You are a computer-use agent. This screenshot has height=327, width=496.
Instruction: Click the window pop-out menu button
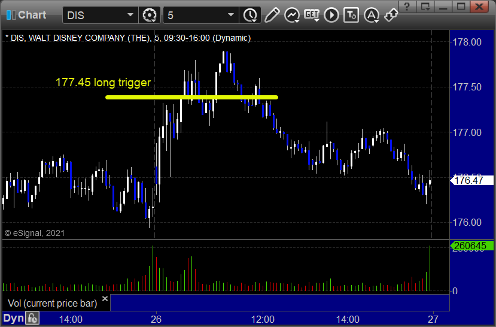click(x=425, y=7)
